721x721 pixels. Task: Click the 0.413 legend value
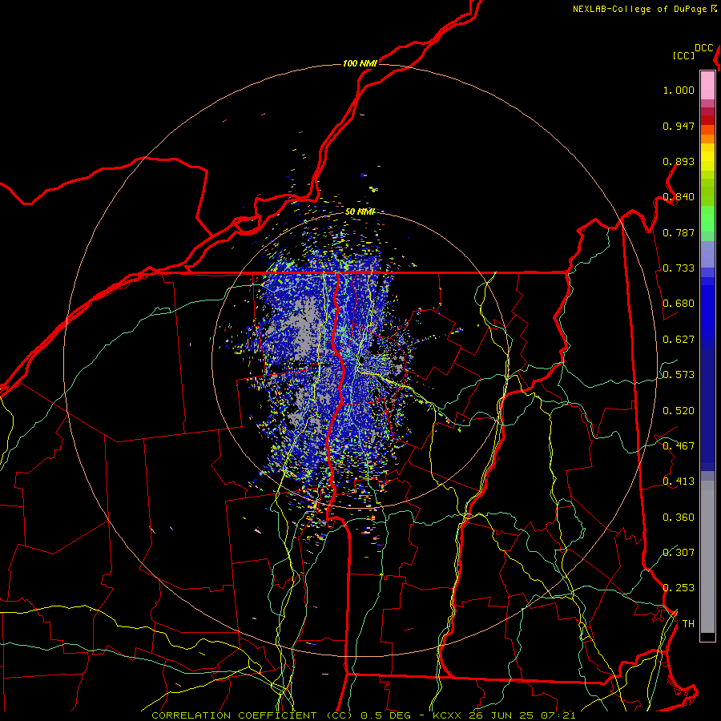click(679, 481)
